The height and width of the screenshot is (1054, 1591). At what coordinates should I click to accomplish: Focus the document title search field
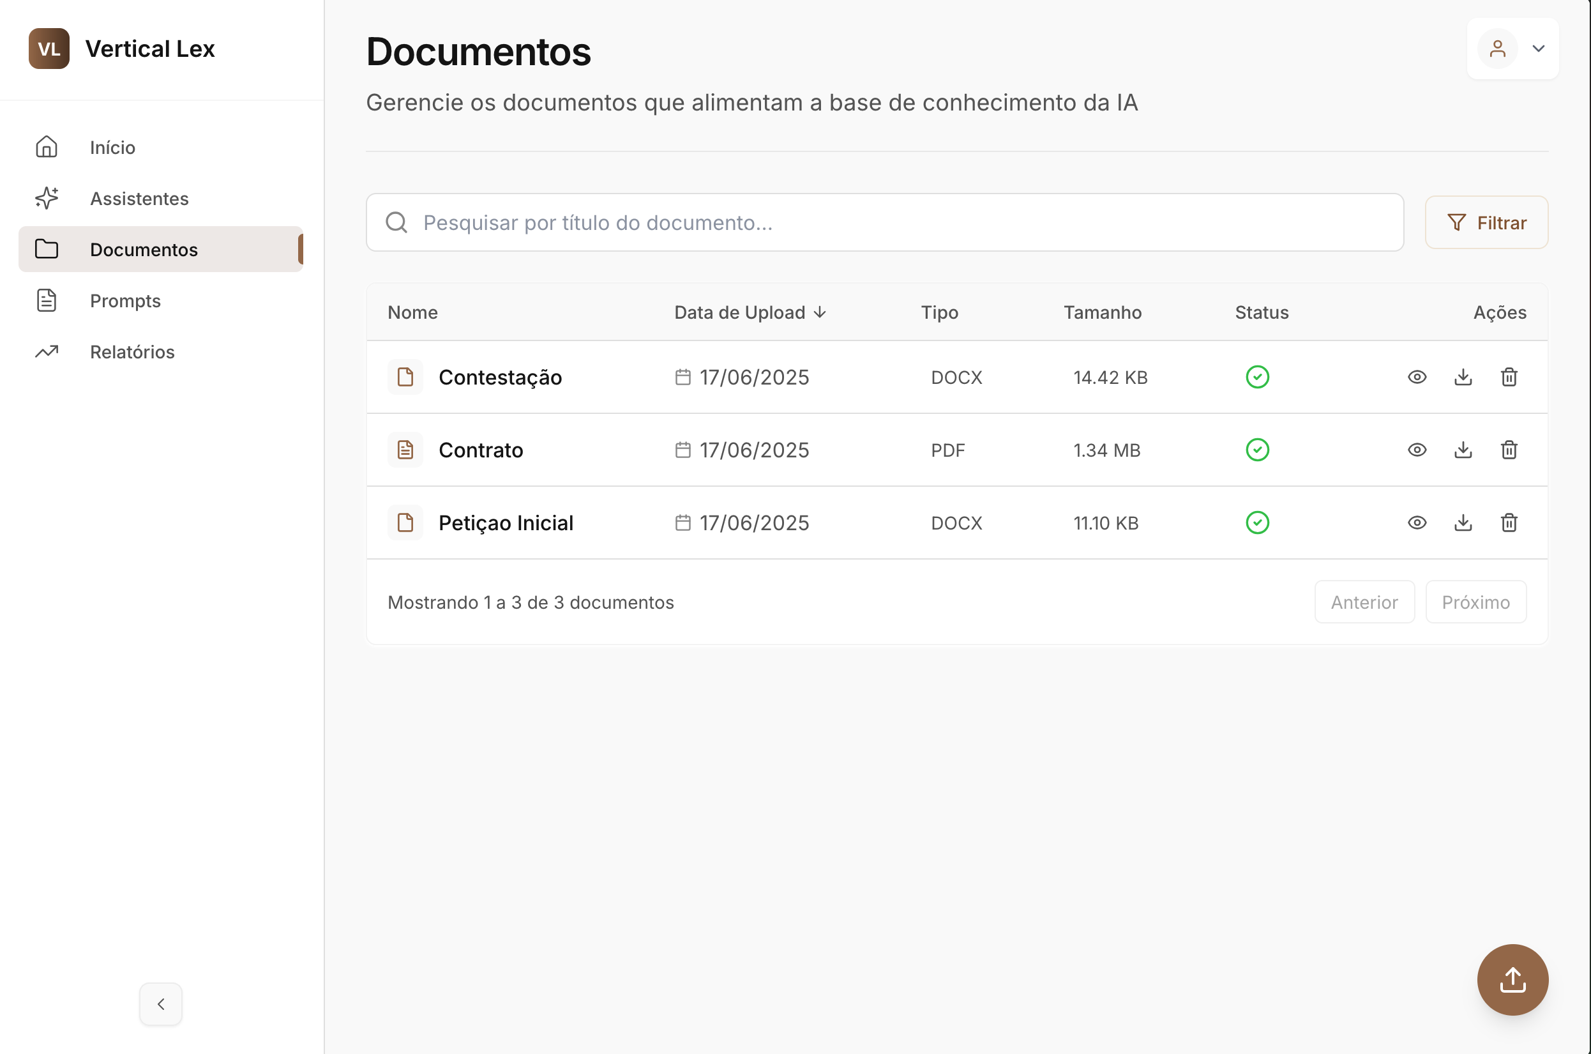pos(885,222)
